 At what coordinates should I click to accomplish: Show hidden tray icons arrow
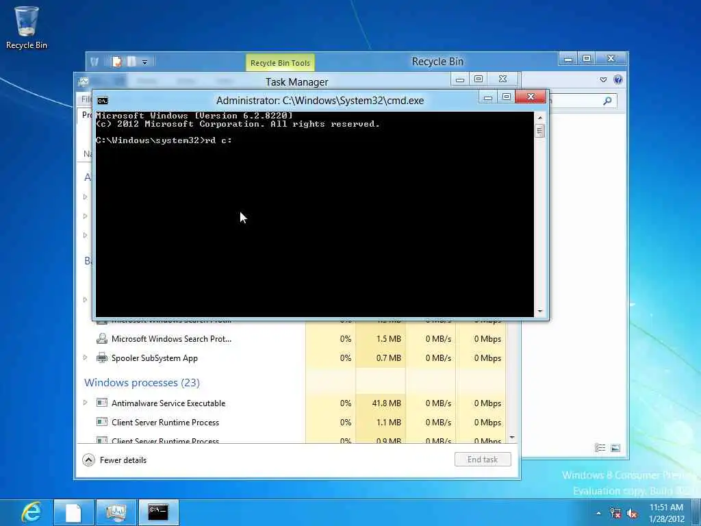click(598, 513)
